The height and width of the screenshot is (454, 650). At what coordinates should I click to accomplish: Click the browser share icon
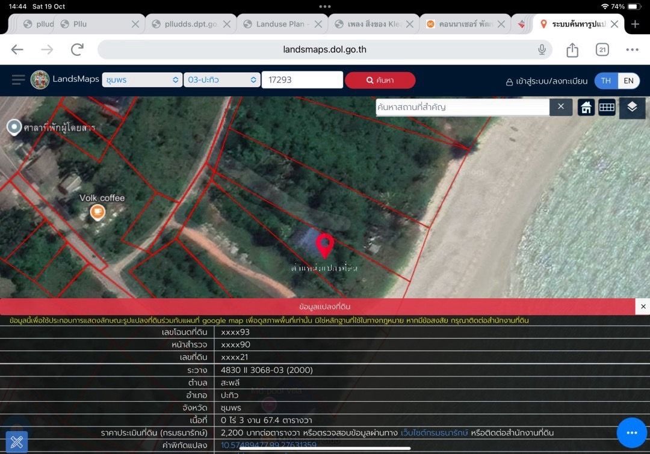tap(572, 50)
